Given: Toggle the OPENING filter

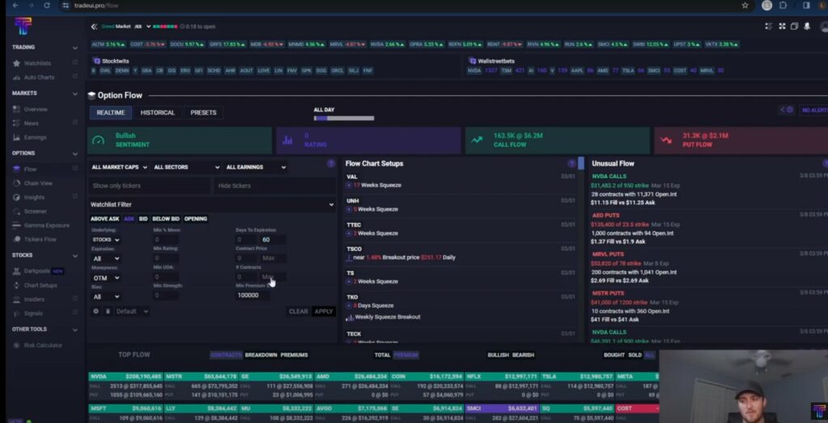Looking at the screenshot, I should [x=196, y=219].
